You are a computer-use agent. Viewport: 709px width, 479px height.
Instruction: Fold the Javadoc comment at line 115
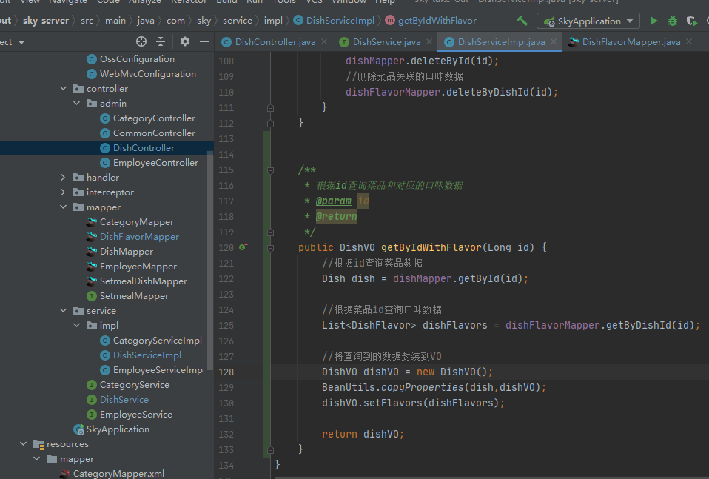[270, 170]
